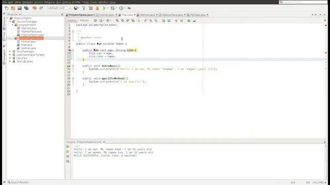This screenshot has width=330, height=185.
Task: Expand the Test Packages node
Action: click(x=10, y=51)
